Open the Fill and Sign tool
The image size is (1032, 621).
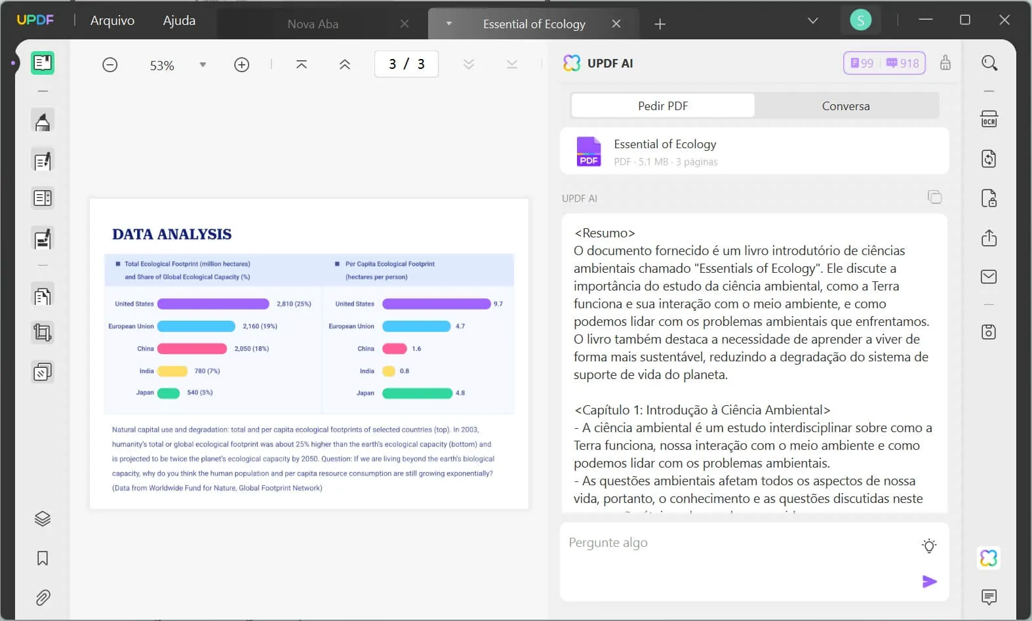43,239
